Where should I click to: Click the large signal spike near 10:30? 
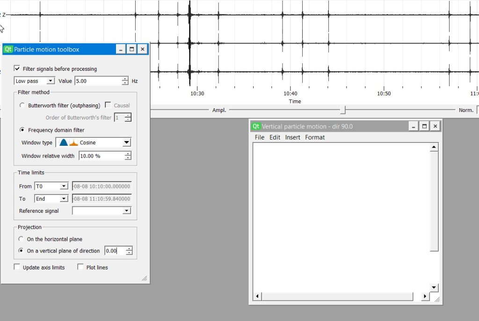coord(190,43)
